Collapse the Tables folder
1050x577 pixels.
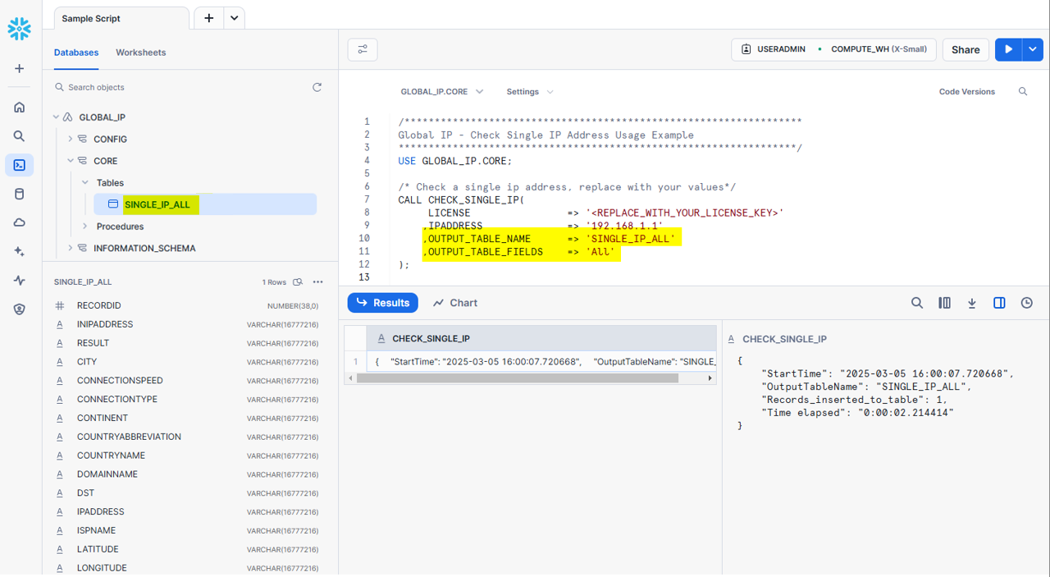[85, 183]
